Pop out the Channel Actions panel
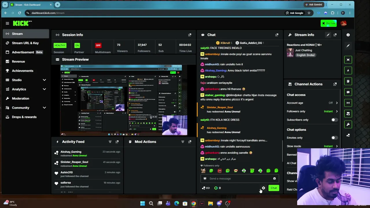The image size is (370, 208). pyautogui.click(x=335, y=84)
